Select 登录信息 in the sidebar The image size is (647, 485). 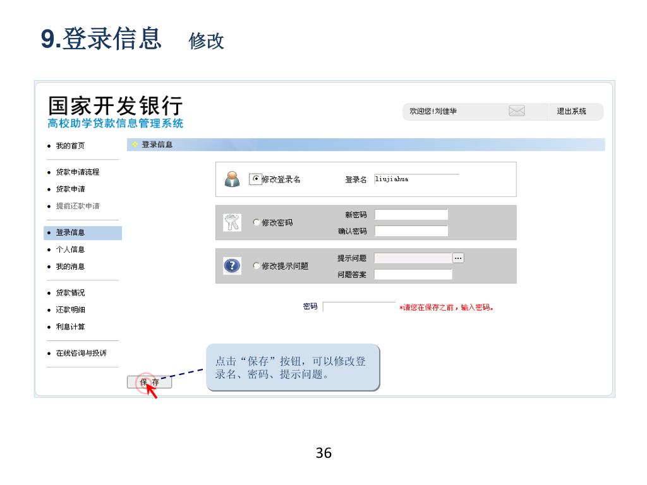pyautogui.click(x=83, y=232)
